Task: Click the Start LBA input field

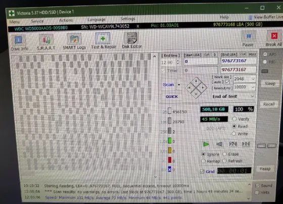Action: tap(201, 62)
